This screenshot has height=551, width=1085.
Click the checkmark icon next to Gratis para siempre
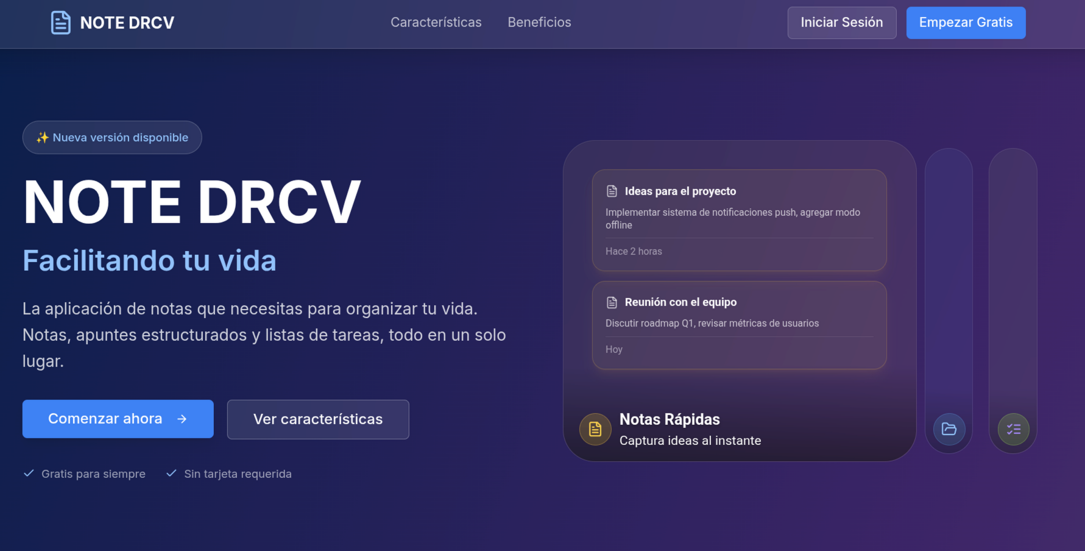(29, 473)
